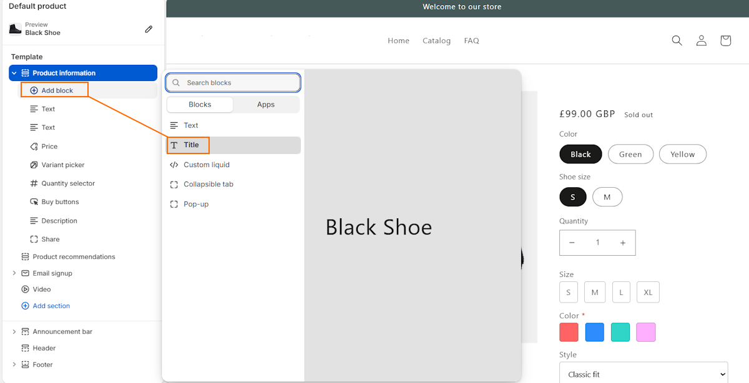Focus the Search blocks input field

233,82
